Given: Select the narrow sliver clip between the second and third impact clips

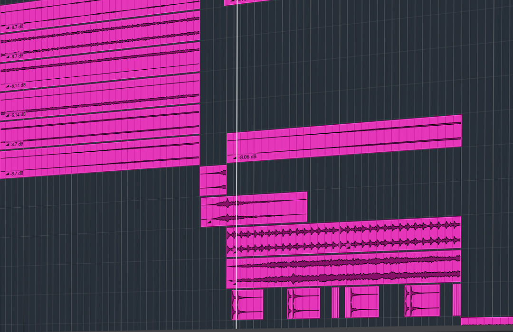Looking at the screenshot, I should [x=335, y=303].
